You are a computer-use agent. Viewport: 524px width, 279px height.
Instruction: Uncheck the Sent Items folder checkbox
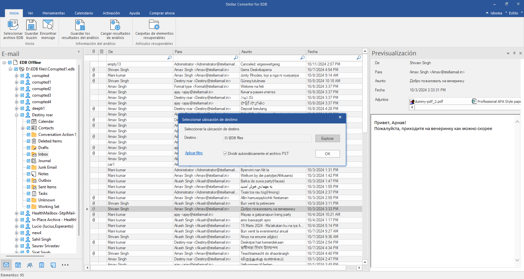click(28, 187)
